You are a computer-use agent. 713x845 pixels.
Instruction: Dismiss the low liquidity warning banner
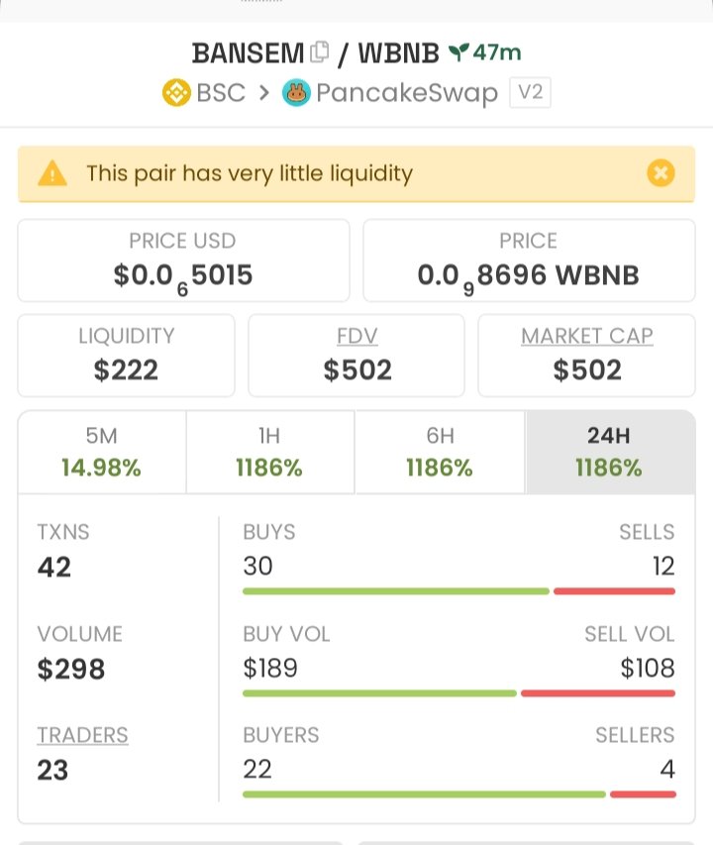coord(661,173)
